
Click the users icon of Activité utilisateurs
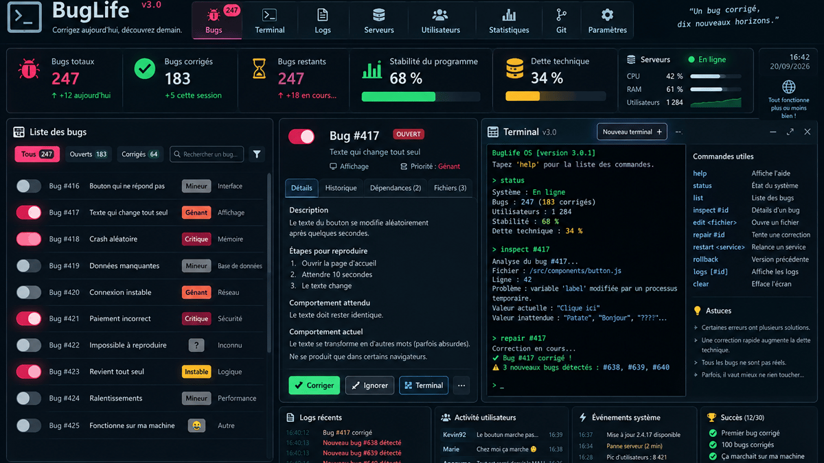point(446,417)
